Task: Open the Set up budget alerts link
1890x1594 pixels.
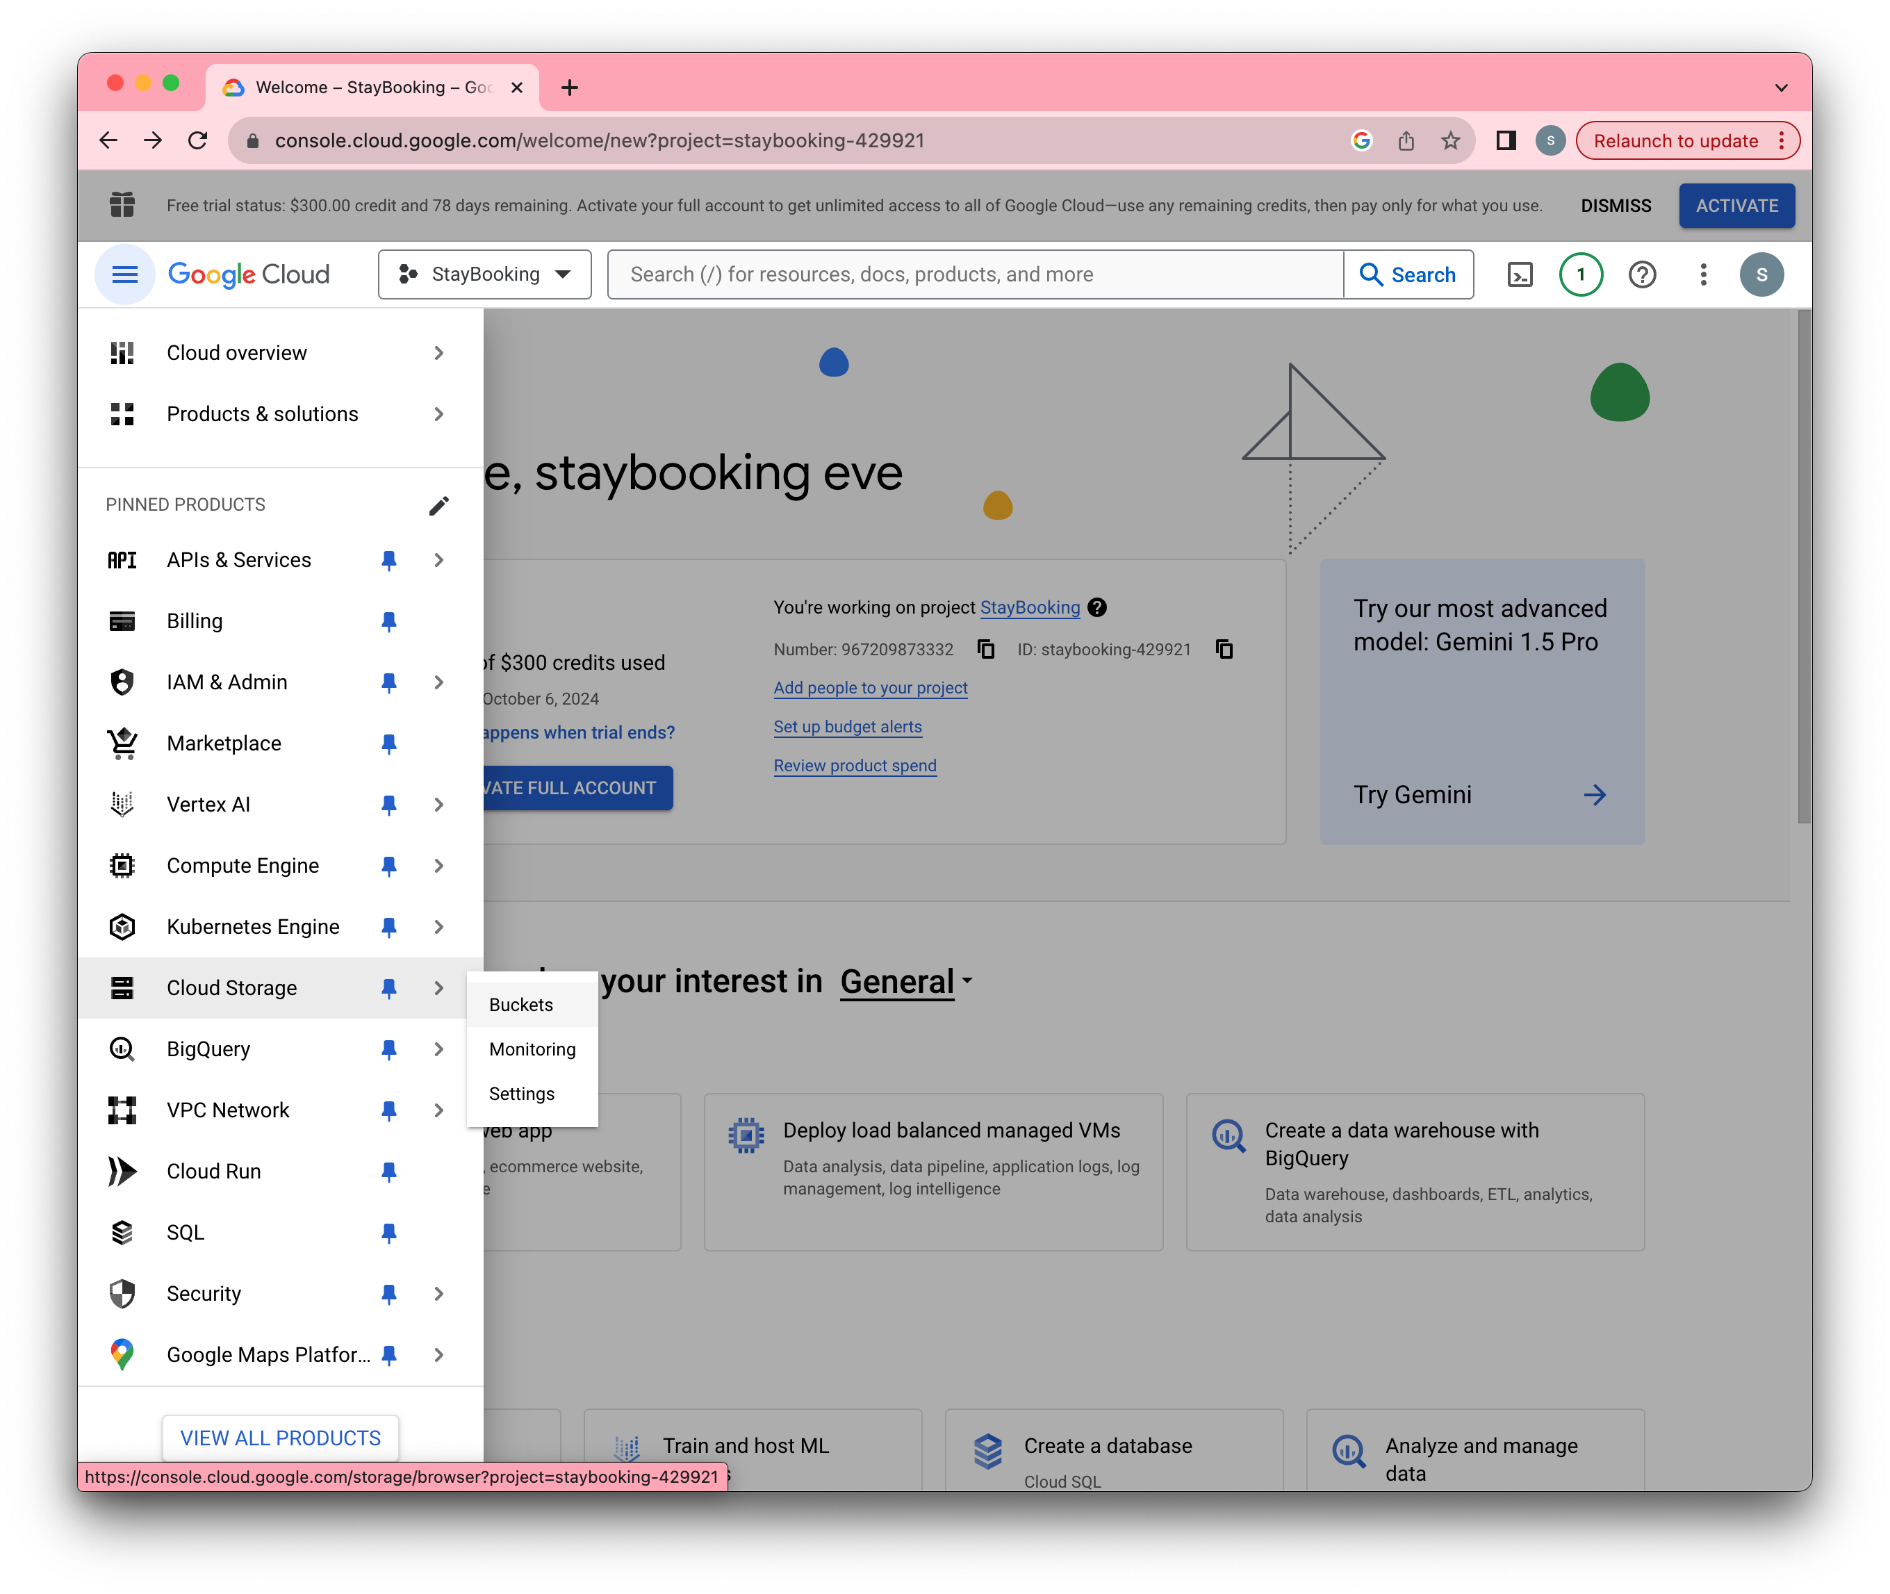Action: pyautogui.click(x=848, y=727)
